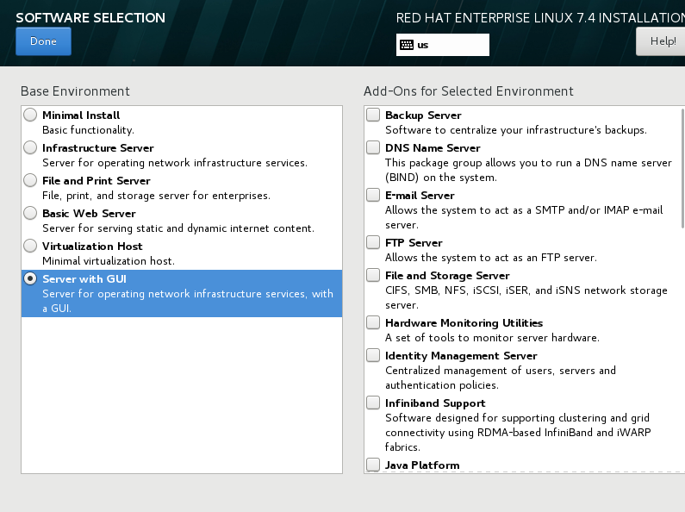Click the 'Basic Web Server' label
The height and width of the screenshot is (512, 685).
[x=89, y=214]
